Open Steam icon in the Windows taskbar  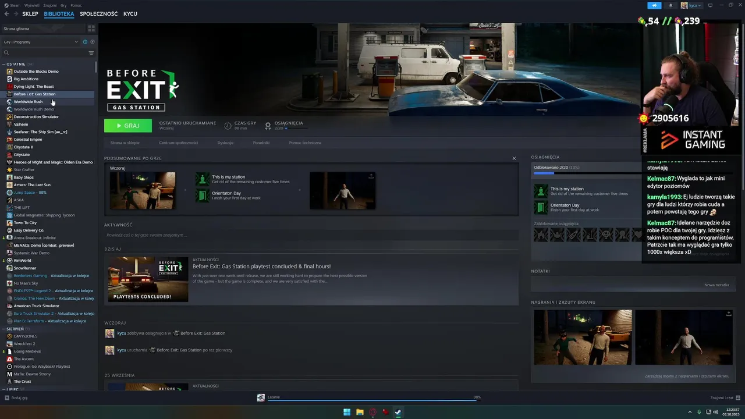click(x=398, y=412)
